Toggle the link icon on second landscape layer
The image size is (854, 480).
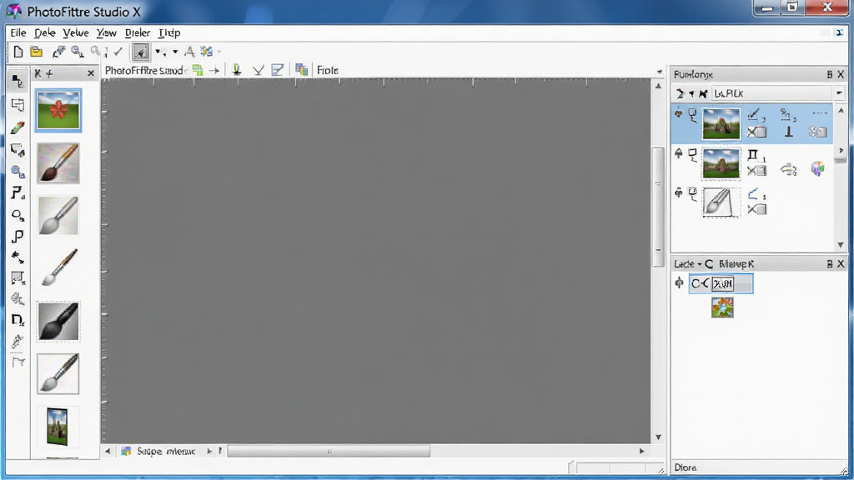click(x=692, y=154)
